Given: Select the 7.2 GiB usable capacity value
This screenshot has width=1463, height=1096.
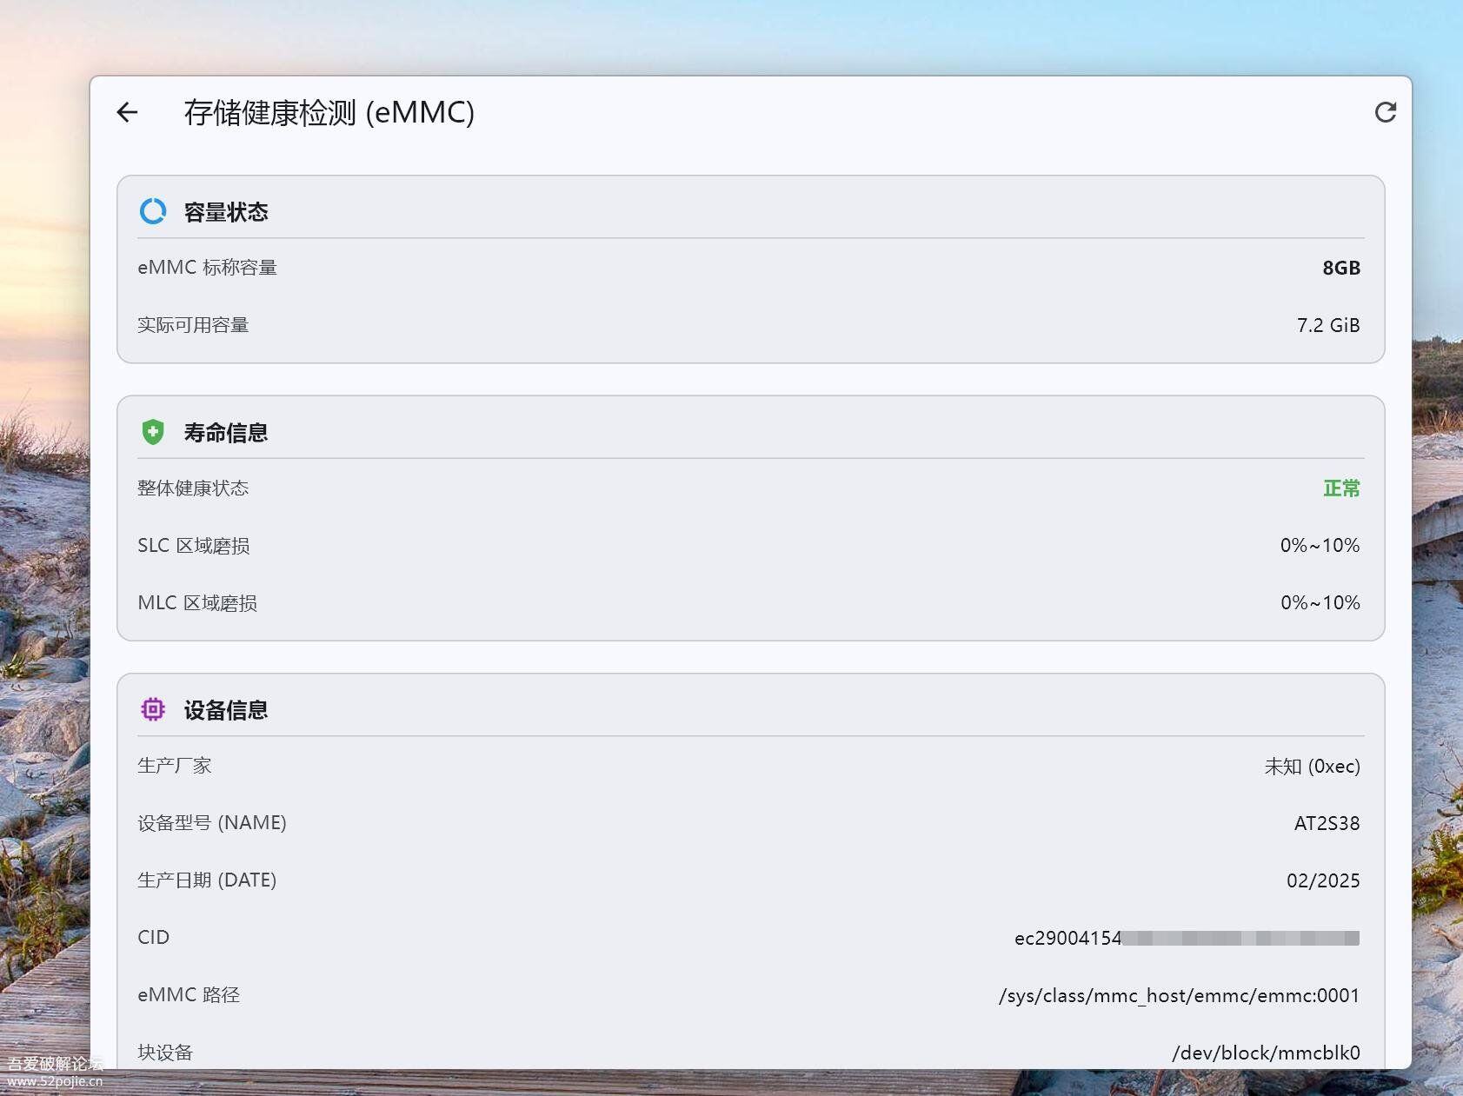Looking at the screenshot, I should pyautogui.click(x=1328, y=325).
